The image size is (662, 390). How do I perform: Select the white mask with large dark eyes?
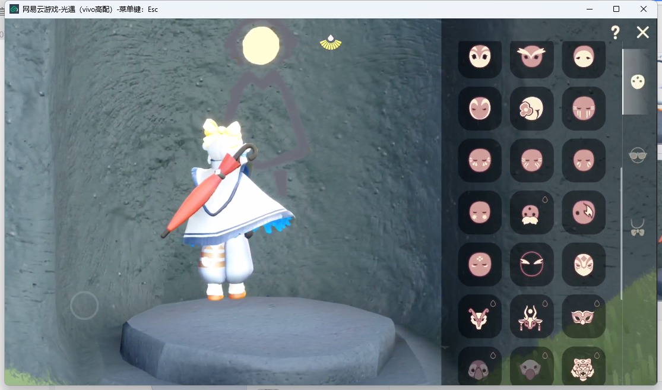480,58
